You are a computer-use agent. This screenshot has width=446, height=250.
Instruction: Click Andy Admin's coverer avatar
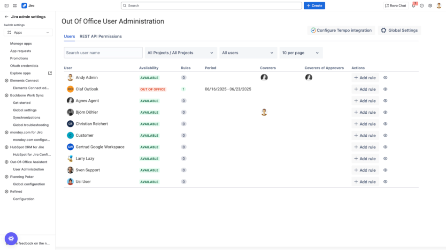click(x=264, y=78)
